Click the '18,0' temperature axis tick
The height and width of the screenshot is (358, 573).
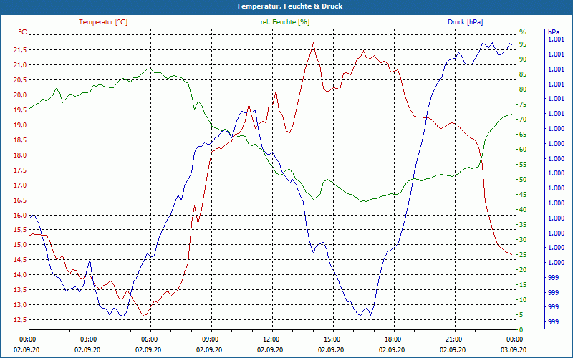[20, 155]
